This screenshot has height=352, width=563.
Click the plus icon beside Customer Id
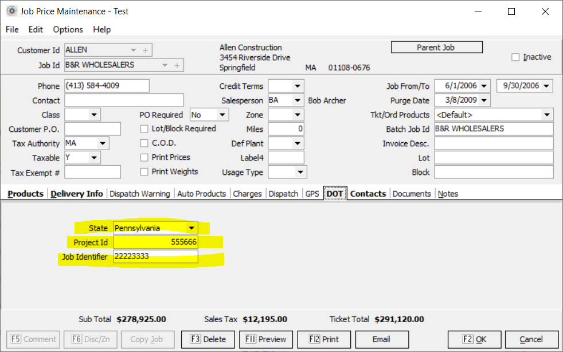146,50
